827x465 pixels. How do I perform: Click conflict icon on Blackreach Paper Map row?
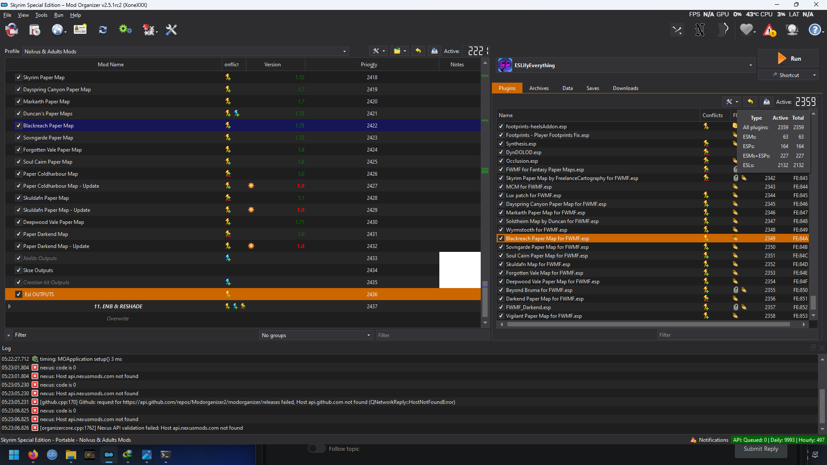(x=228, y=126)
